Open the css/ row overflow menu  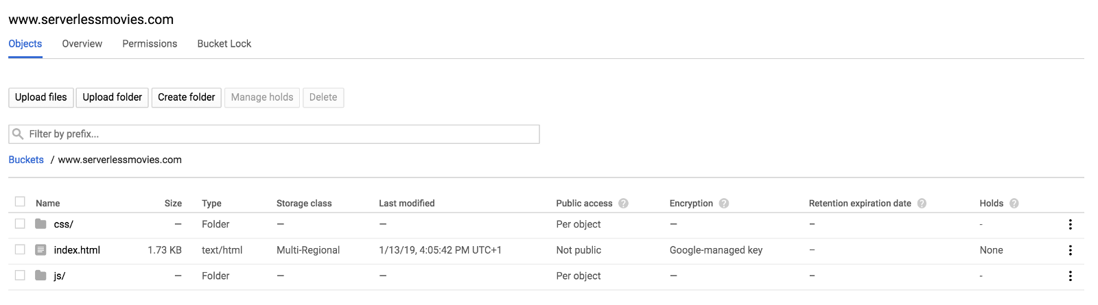coord(1070,224)
